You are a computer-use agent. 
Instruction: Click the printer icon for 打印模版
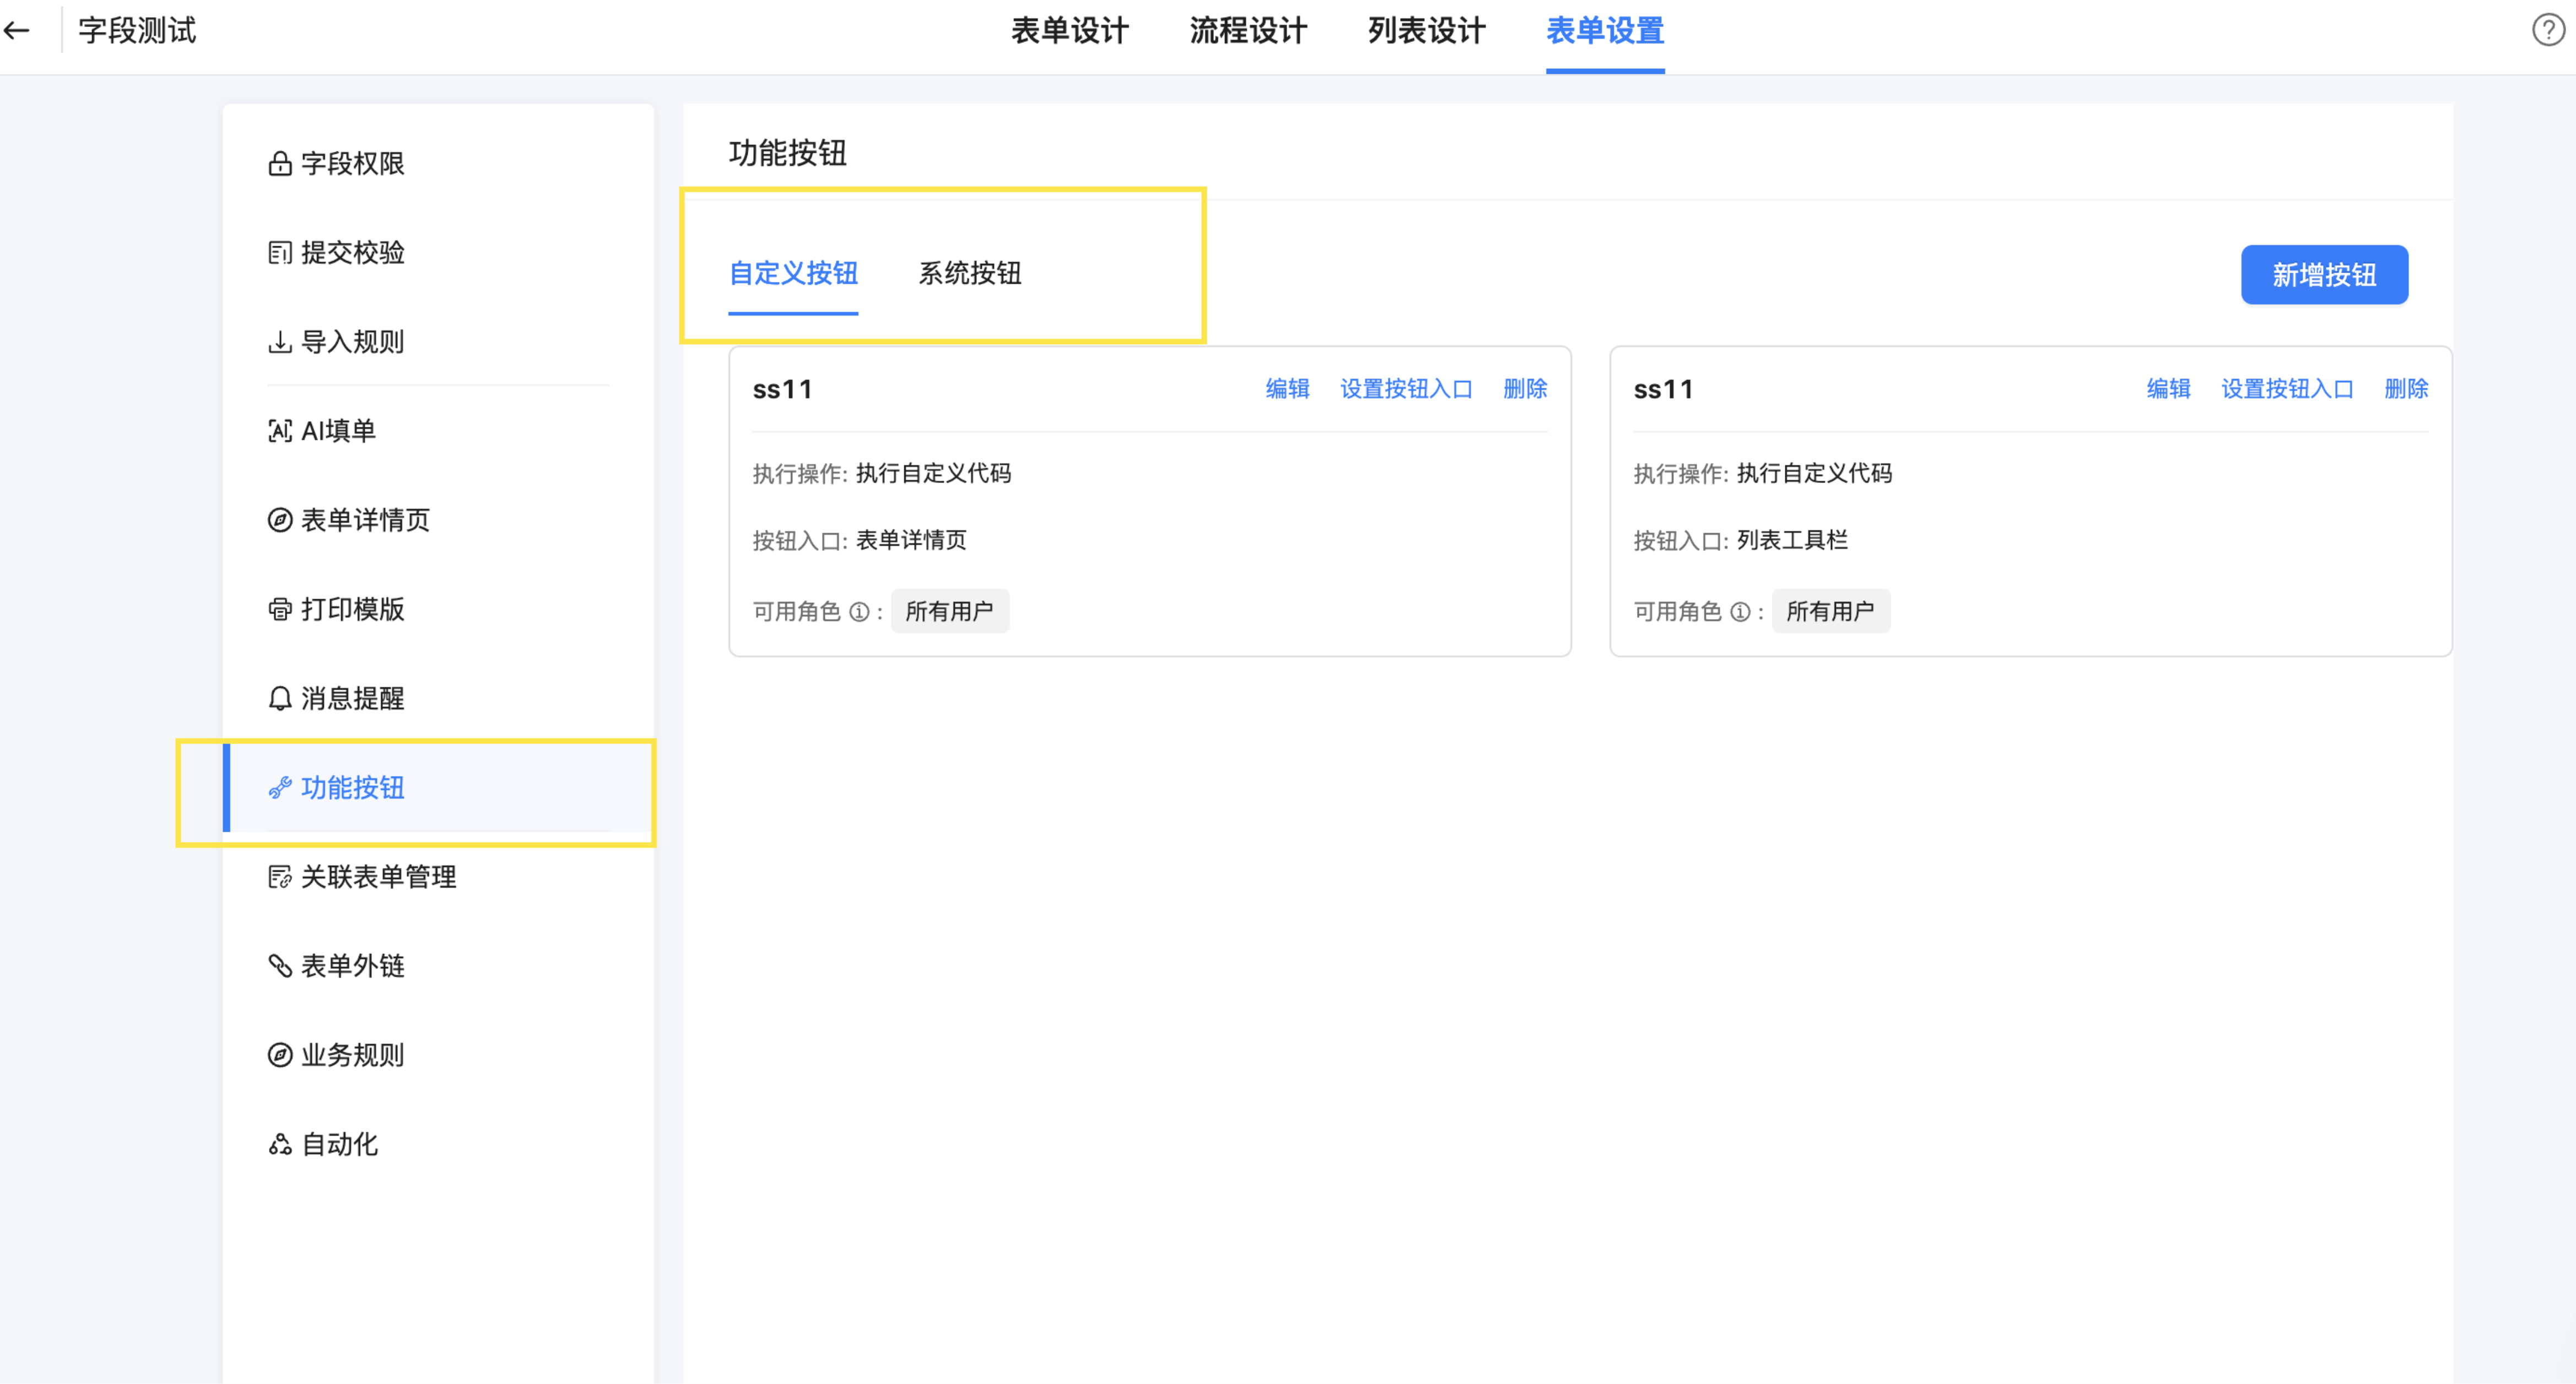[280, 610]
